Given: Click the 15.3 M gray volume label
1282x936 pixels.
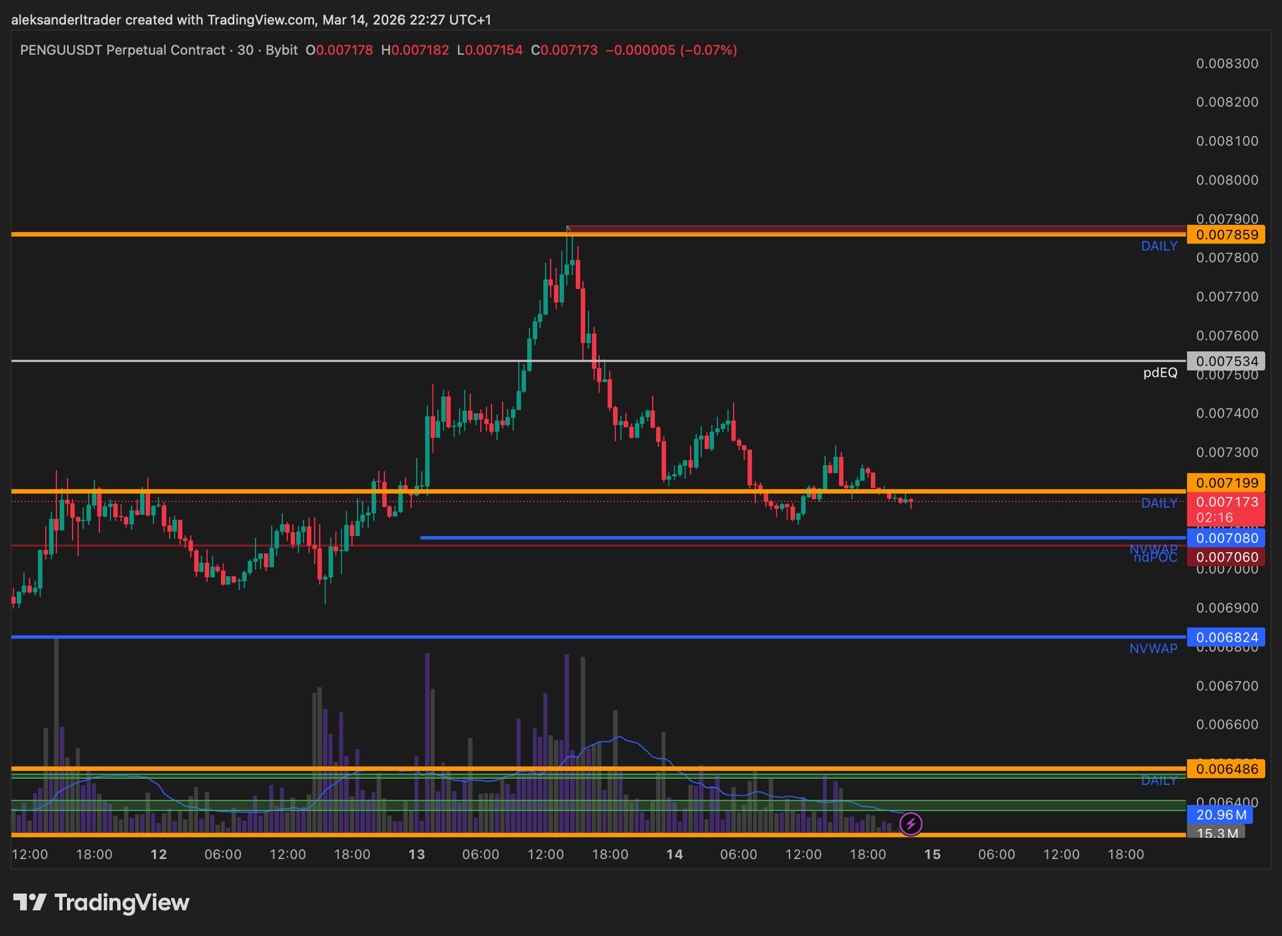Looking at the screenshot, I should pyautogui.click(x=1216, y=833).
